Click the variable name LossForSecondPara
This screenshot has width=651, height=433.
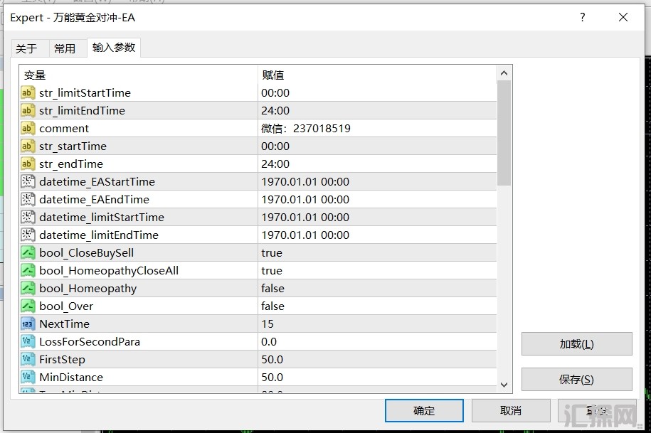(x=90, y=342)
